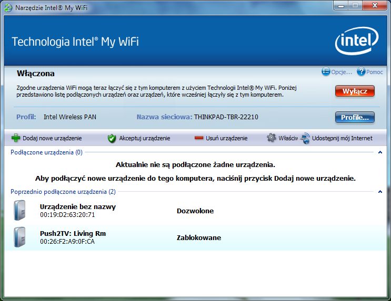Open Opcje... link

(x=342, y=72)
